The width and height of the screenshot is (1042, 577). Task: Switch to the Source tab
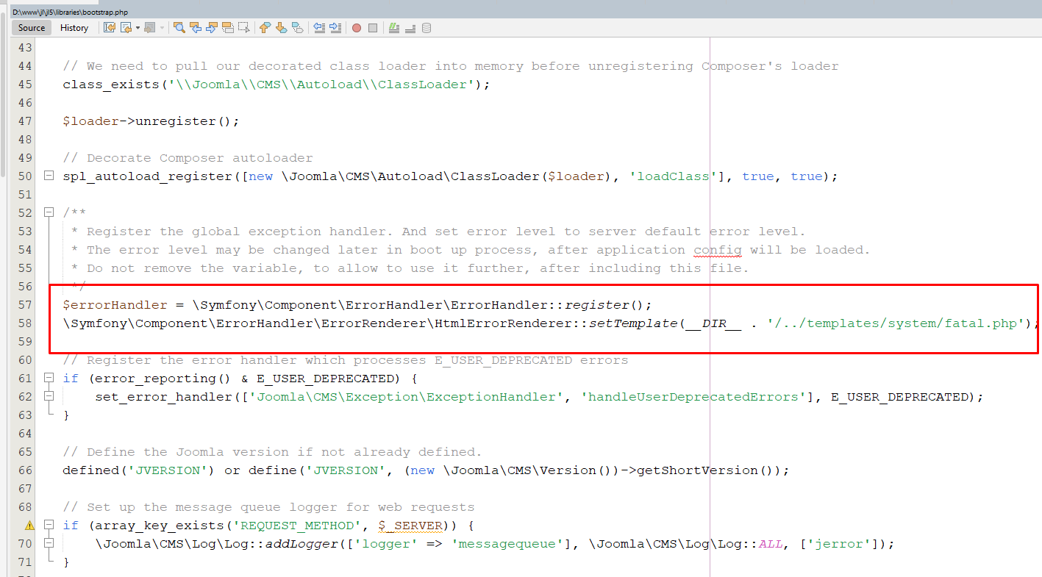[32, 28]
